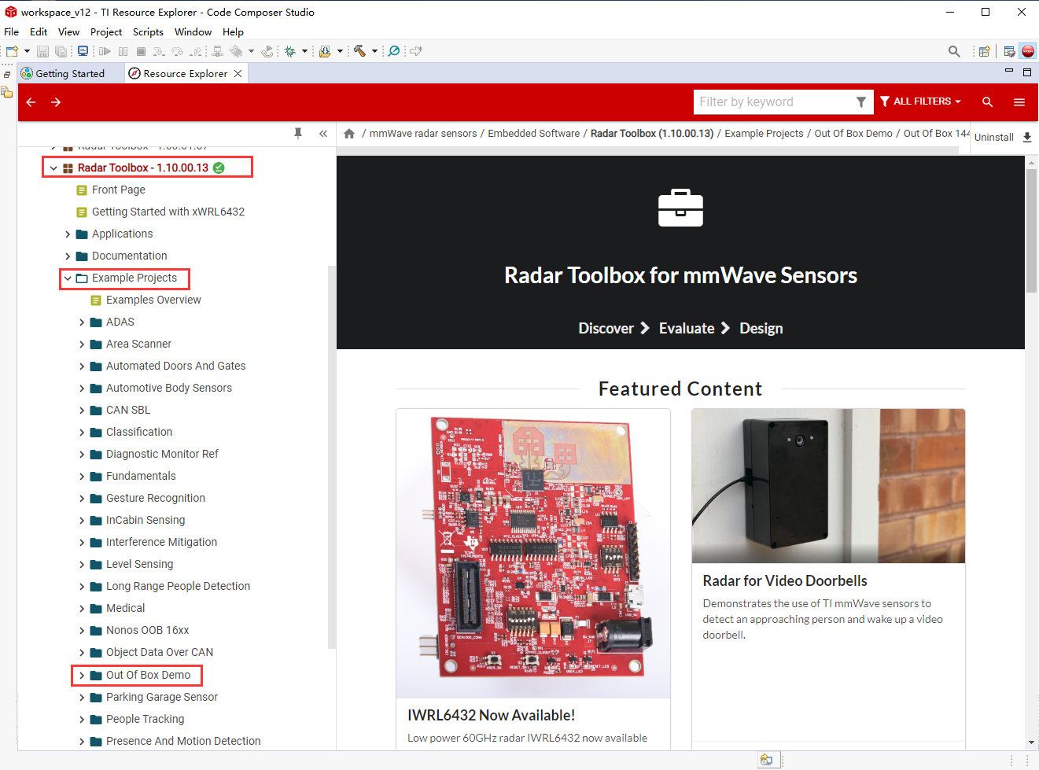The width and height of the screenshot is (1039, 770).
Task: Select the Parking Garage Sensor folder
Action: coord(162,698)
